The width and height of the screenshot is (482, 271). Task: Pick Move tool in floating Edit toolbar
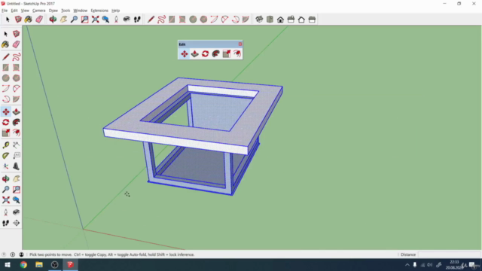point(184,53)
